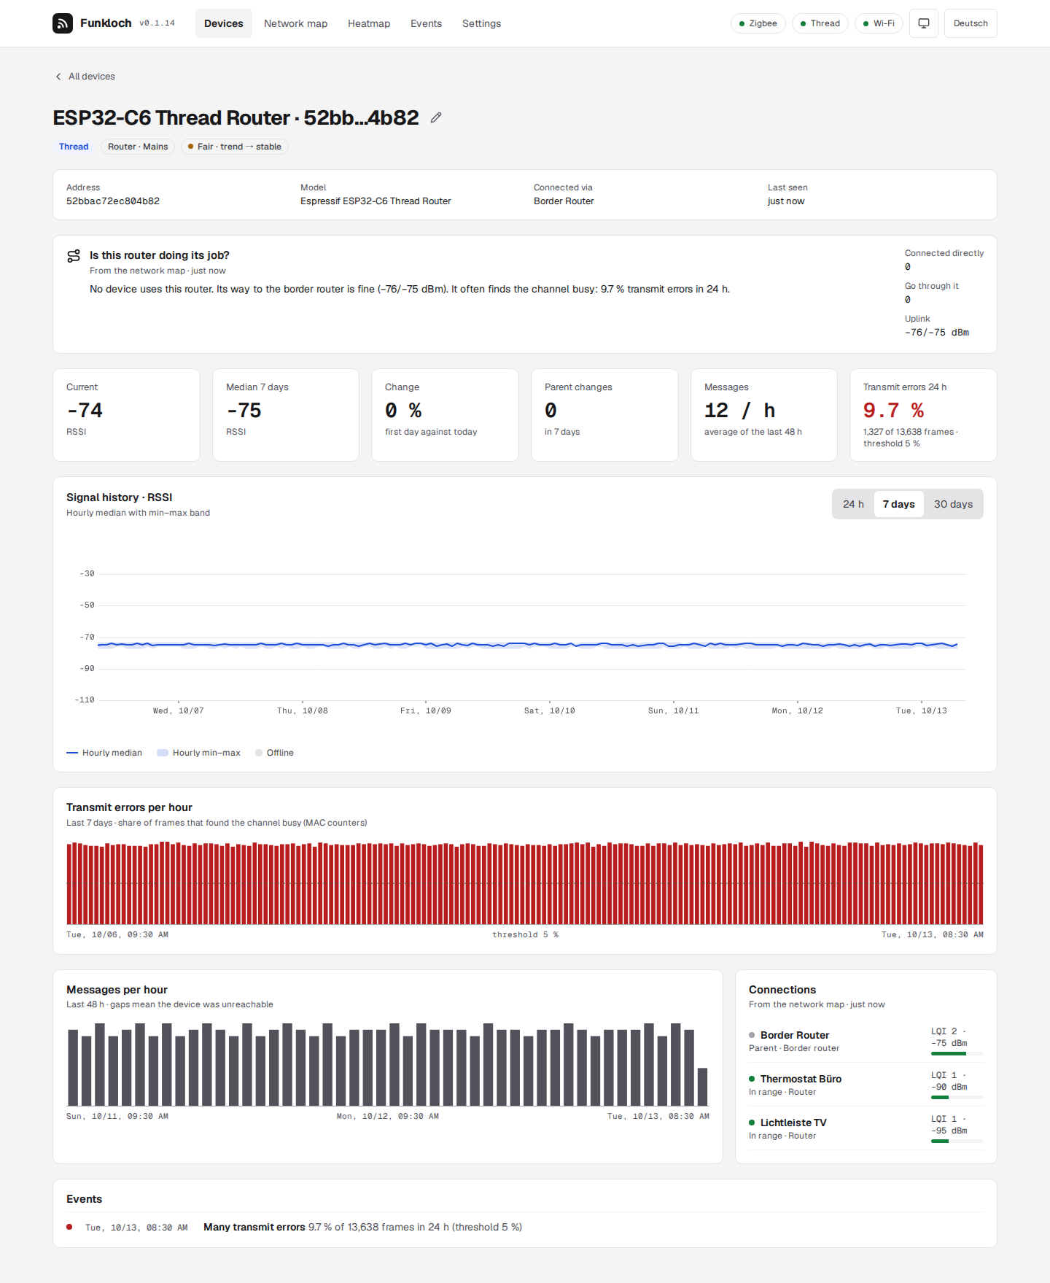Screen dimensions: 1050x1283
Task: Click the Hourly median legend entry
Action: [104, 753]
